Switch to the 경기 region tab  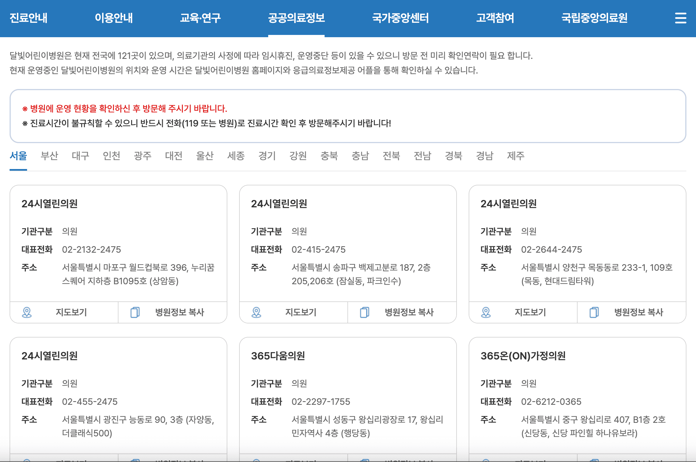tap(267, 156)
